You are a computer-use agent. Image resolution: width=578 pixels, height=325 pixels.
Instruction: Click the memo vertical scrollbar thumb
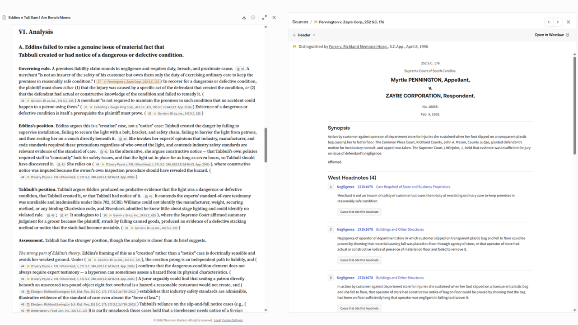pos(266,145)
